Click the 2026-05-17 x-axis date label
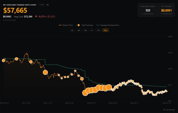 click(134, 103)
